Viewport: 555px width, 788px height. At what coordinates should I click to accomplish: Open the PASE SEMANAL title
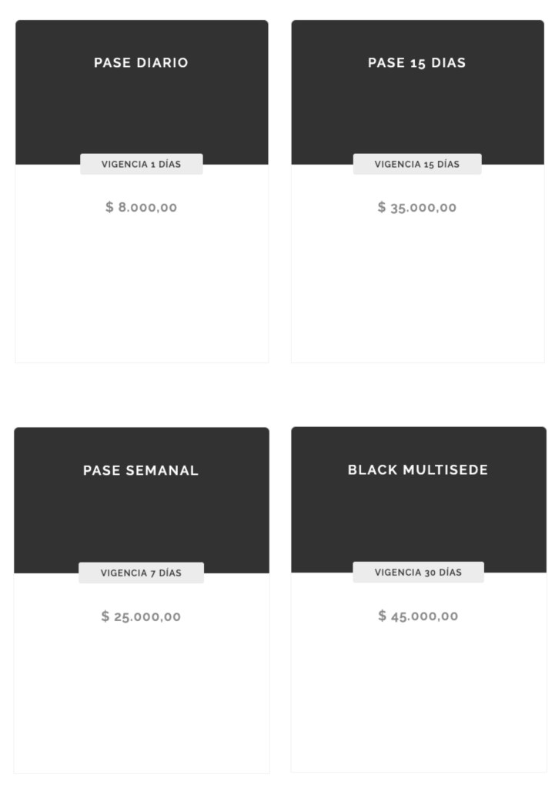[x=141, y=470]
